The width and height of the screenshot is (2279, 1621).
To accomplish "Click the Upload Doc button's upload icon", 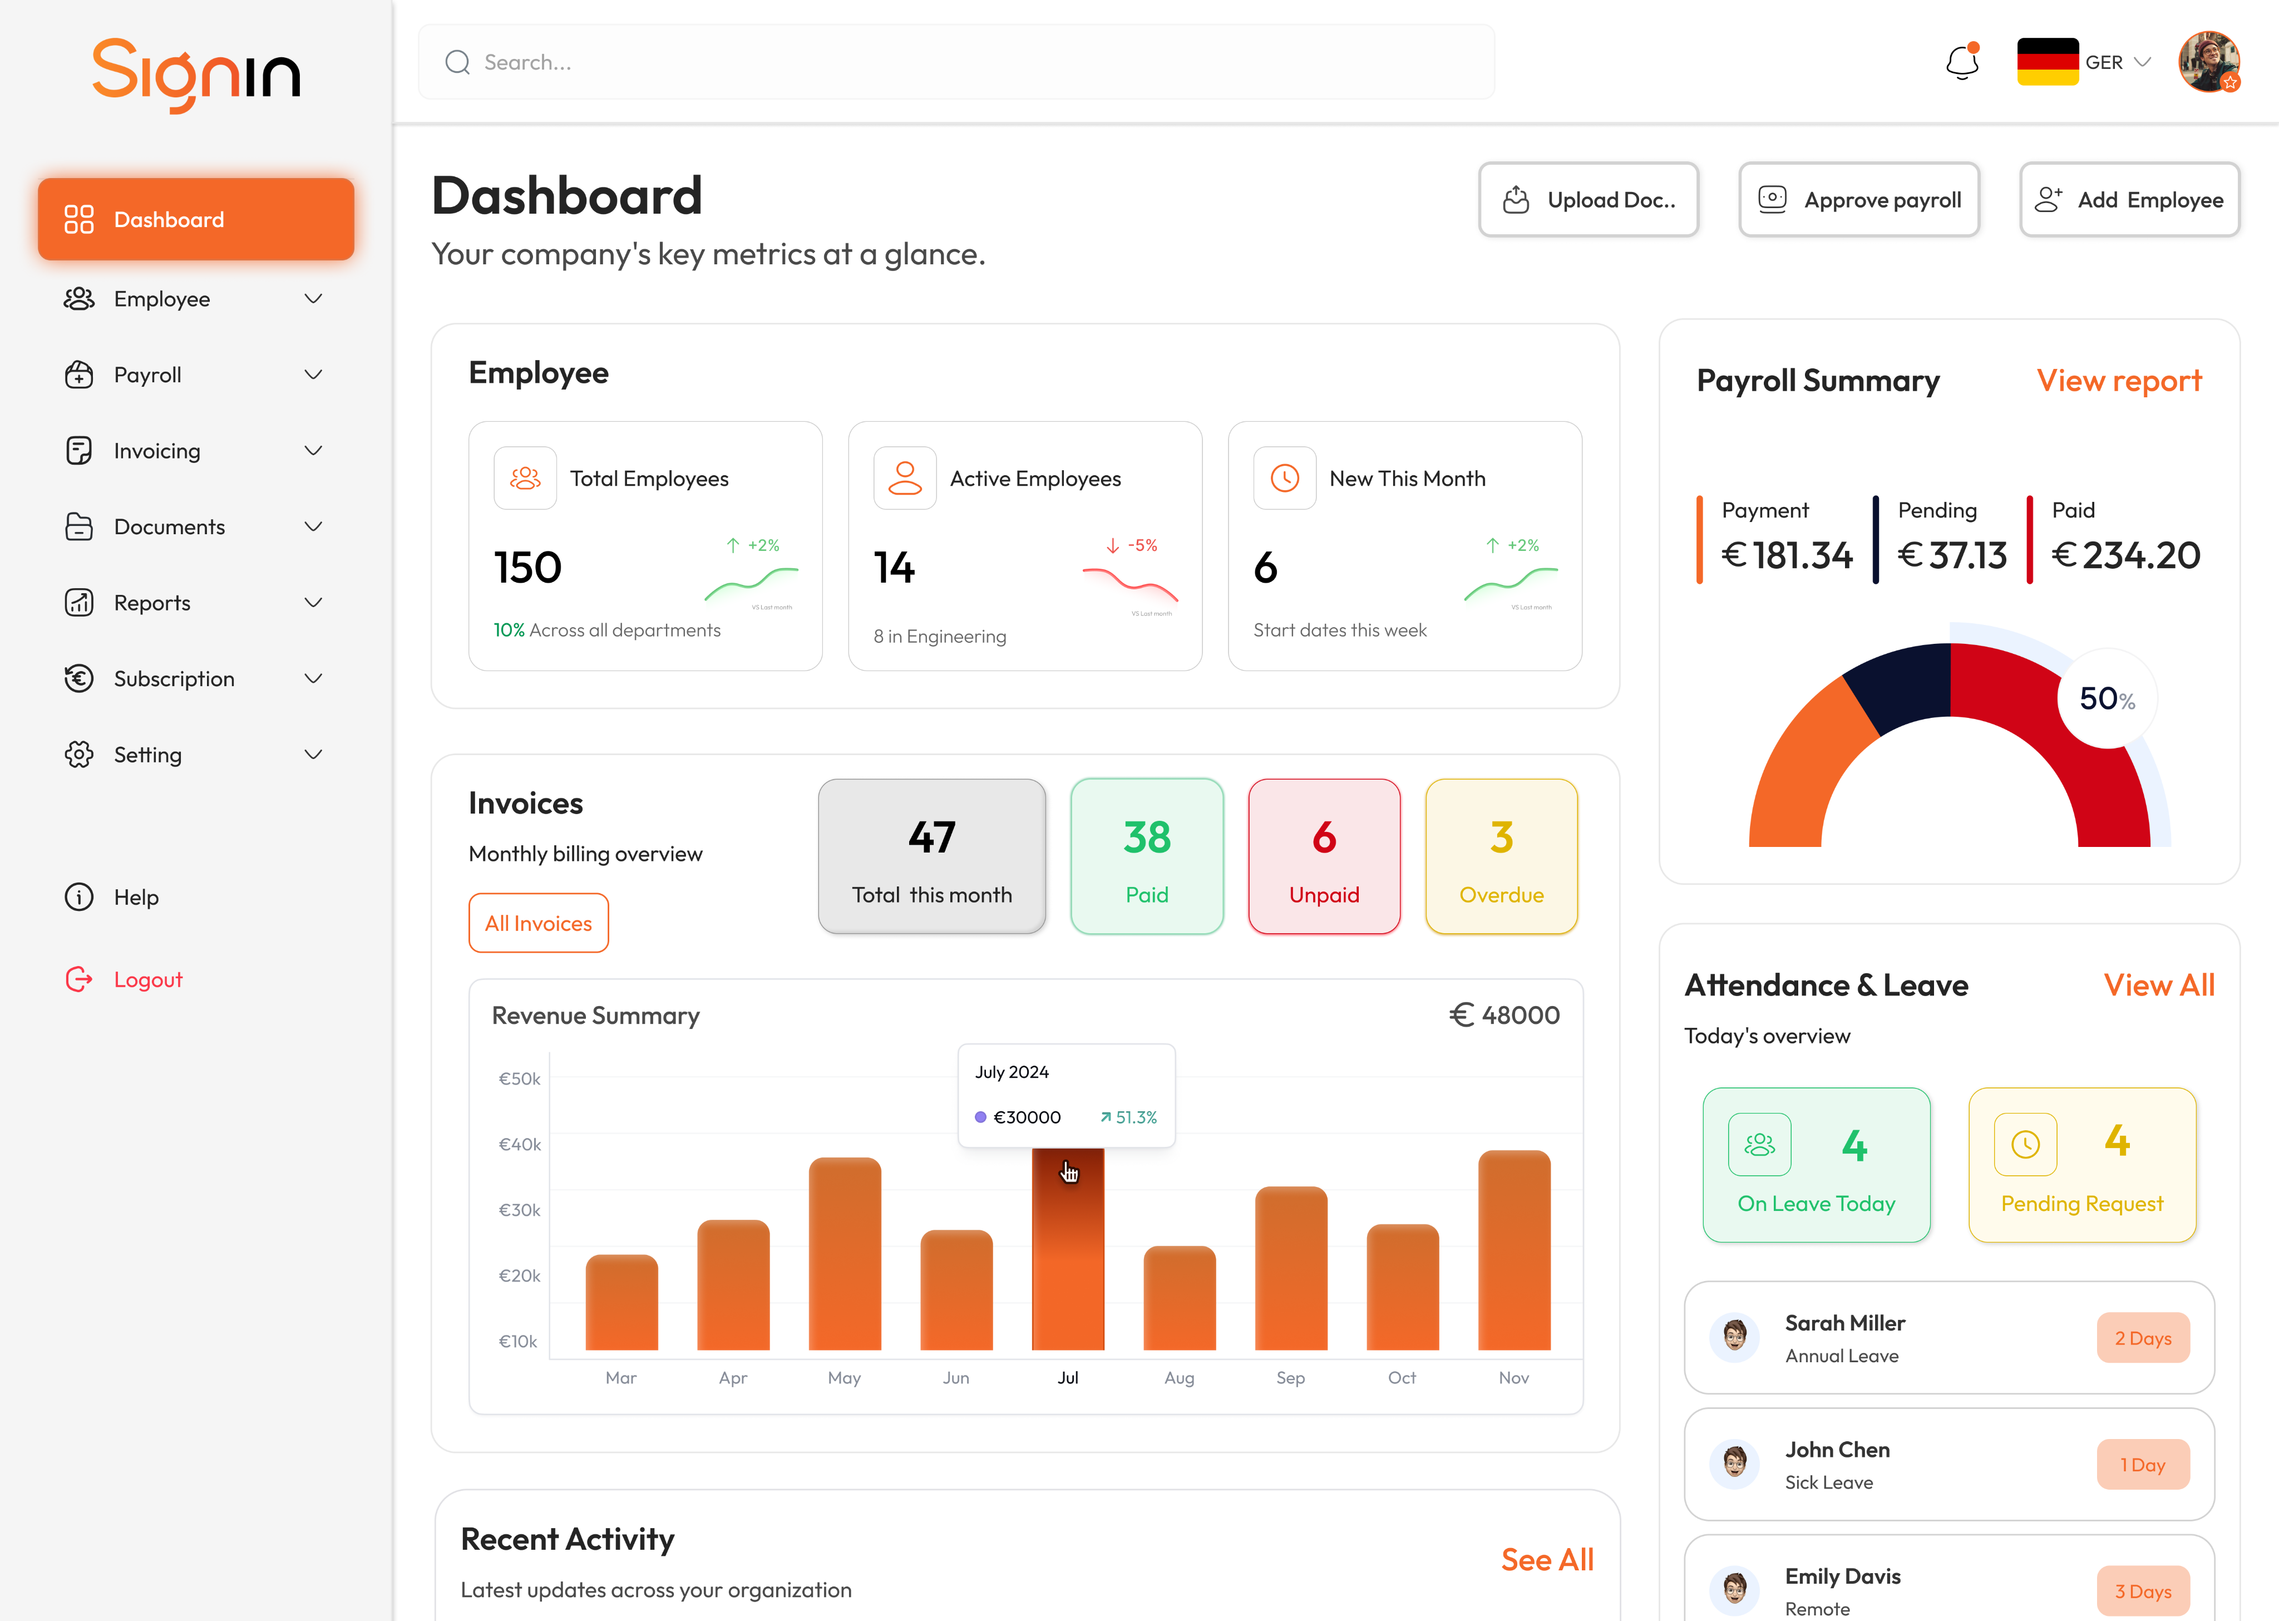I will [x=1516, y=199].
